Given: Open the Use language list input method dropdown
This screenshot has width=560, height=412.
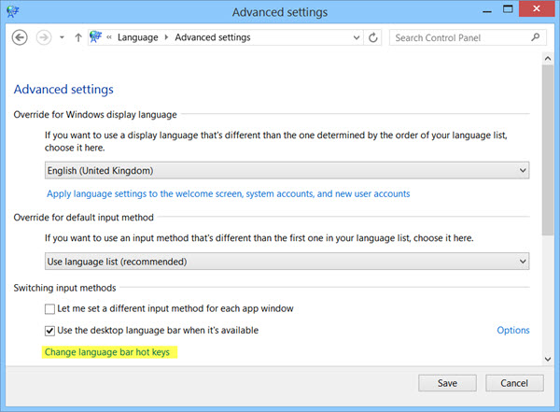Looking at the screenshot, I should [x=287, y=262].
